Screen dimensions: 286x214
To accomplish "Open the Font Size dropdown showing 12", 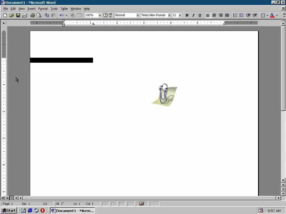I will [x=180, y=15].
